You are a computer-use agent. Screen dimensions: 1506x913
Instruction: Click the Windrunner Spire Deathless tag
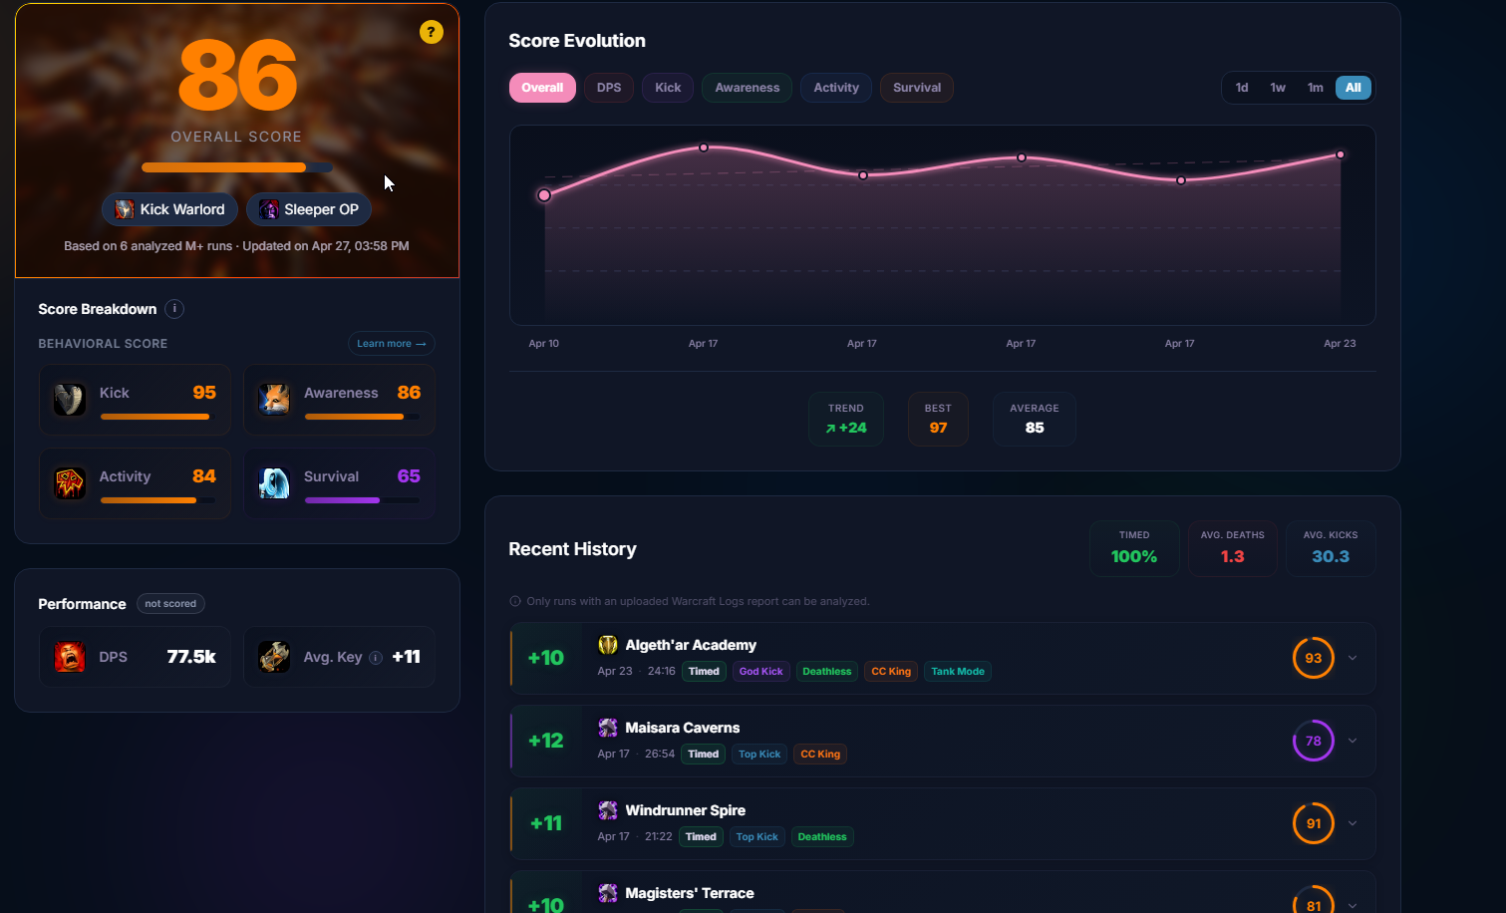click(822, 837)
